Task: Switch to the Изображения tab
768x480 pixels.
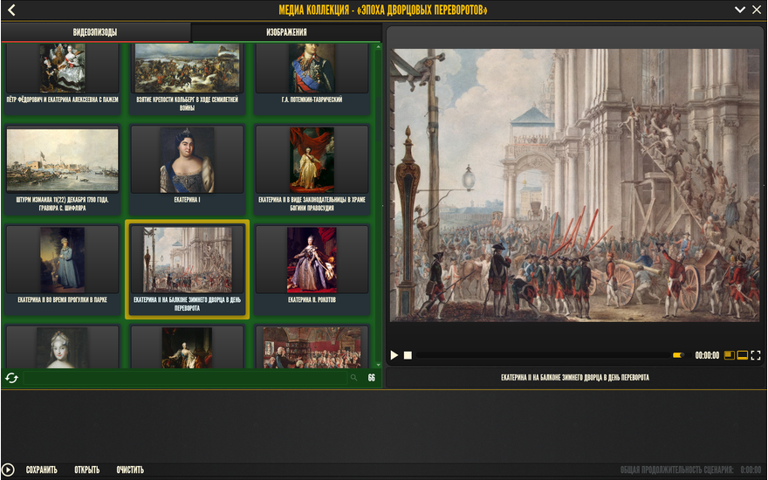Action: click(x=286, y=32)
